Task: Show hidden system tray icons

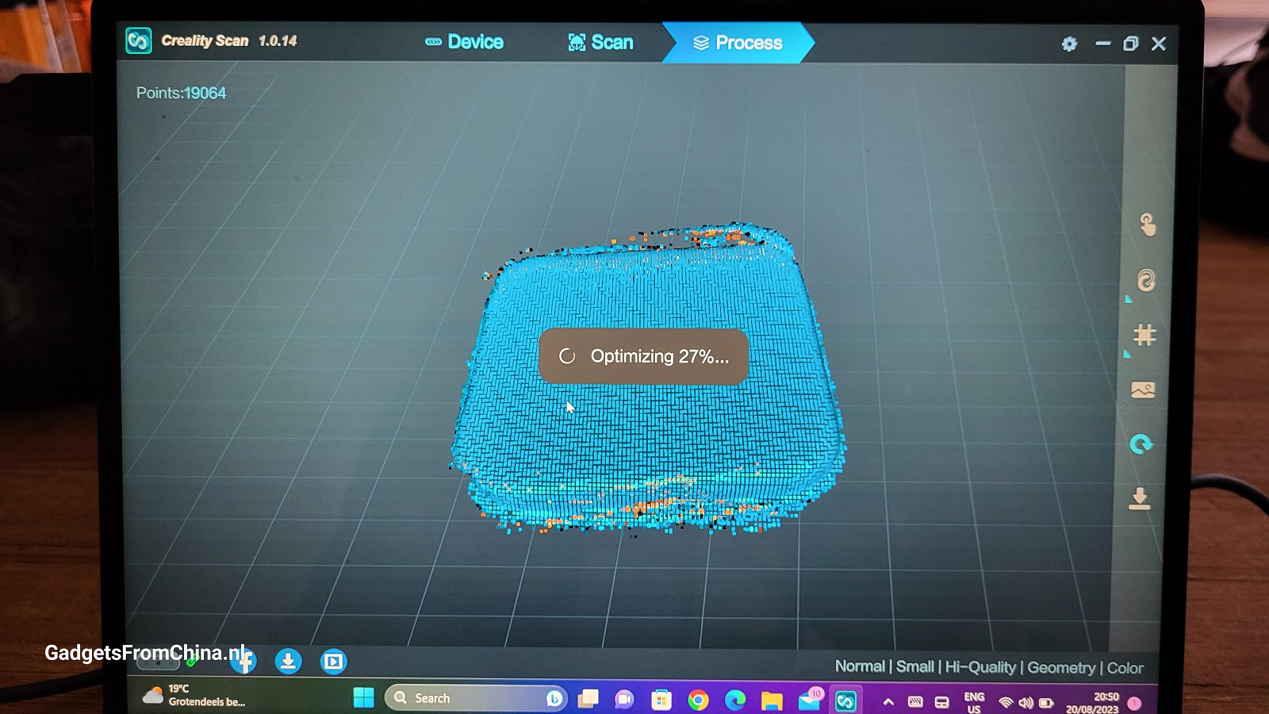Action: (888, 702)
